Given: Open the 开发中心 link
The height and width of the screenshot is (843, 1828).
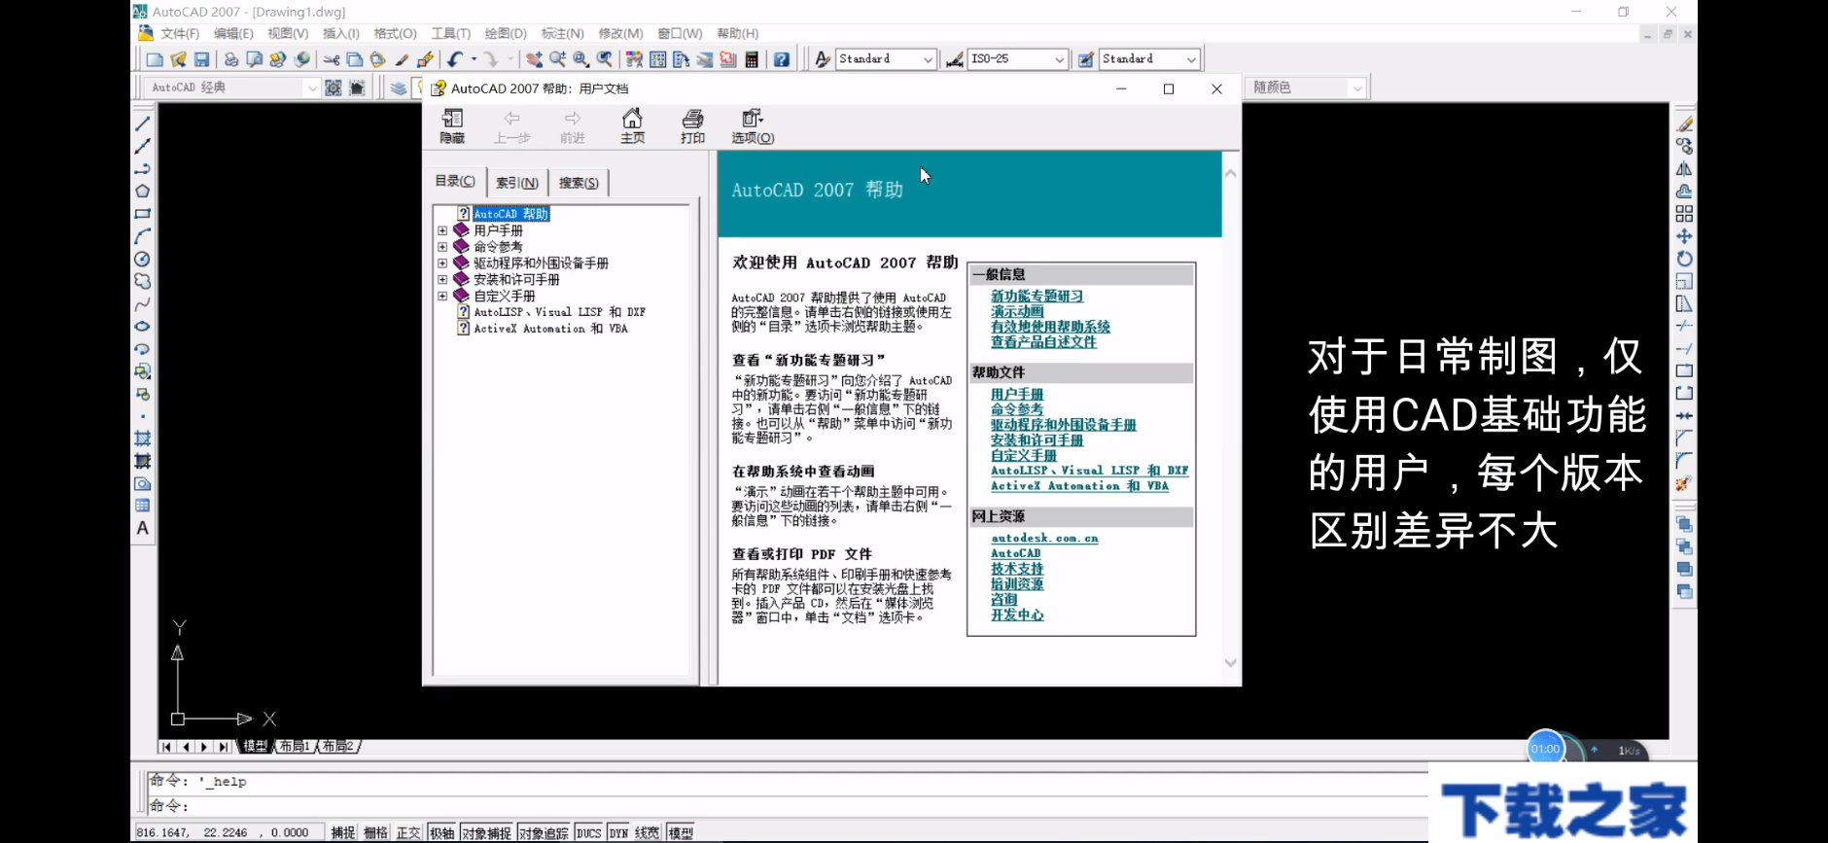Looking at the screenshot, I should 1017,615.
